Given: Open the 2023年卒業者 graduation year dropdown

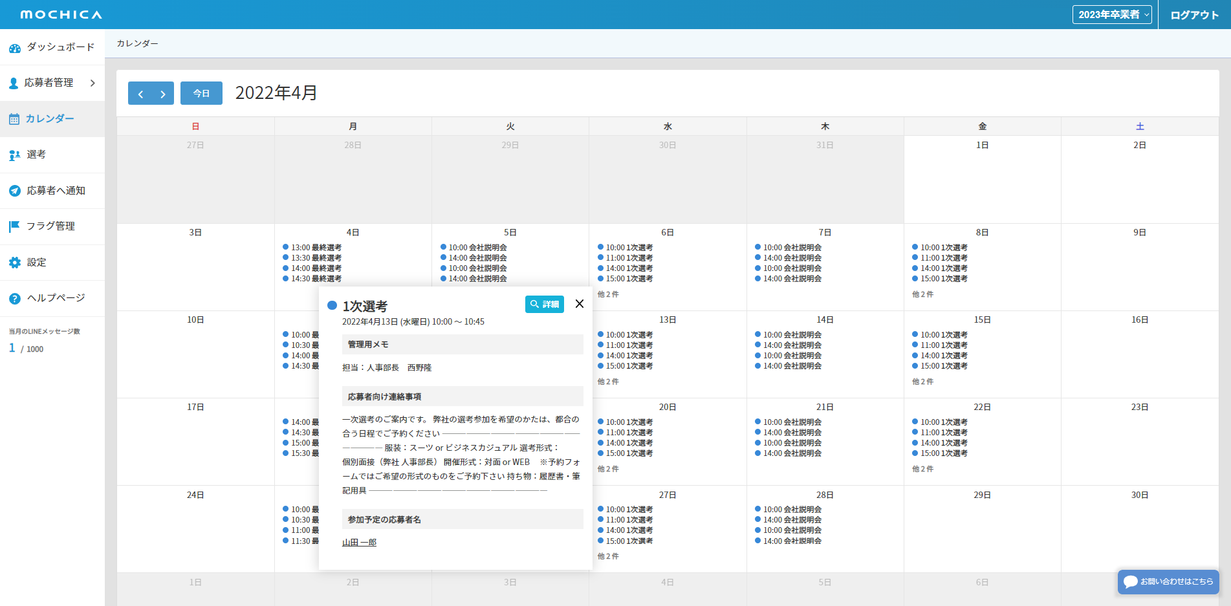Looking at the screenshot, I should pos(1112,15).
